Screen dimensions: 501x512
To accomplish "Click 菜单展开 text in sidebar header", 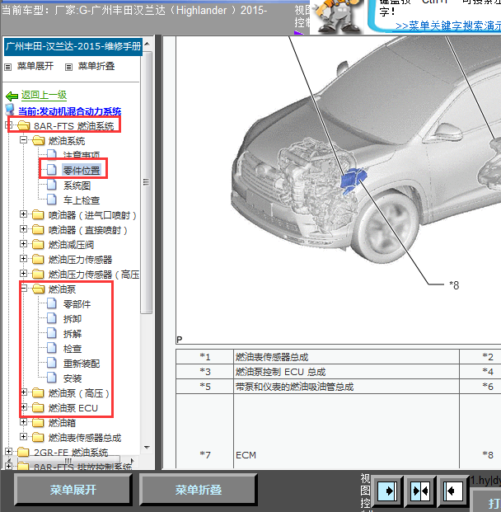I will [x=35, y=66].
